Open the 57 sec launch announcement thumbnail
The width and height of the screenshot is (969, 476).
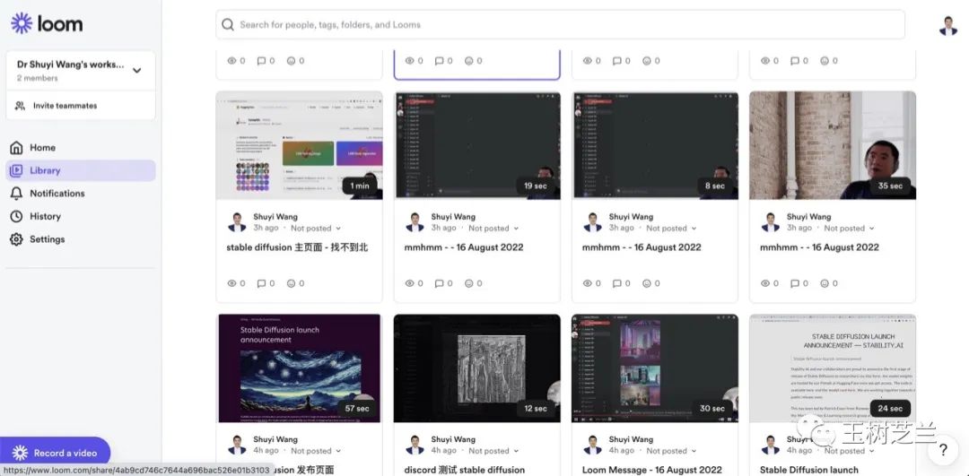(x=299, y=368)
